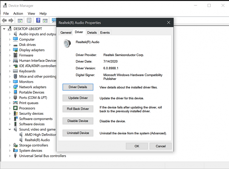The image size is (229, 169).
Task: Click the Display adapters icon
Action: coord(15,50)
